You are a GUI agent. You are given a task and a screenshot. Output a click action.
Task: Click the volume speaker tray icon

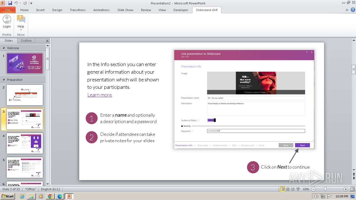(x=316, y=197)
